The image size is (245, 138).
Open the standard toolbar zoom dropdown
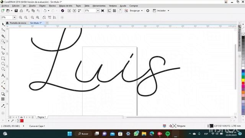coord(98,11)
